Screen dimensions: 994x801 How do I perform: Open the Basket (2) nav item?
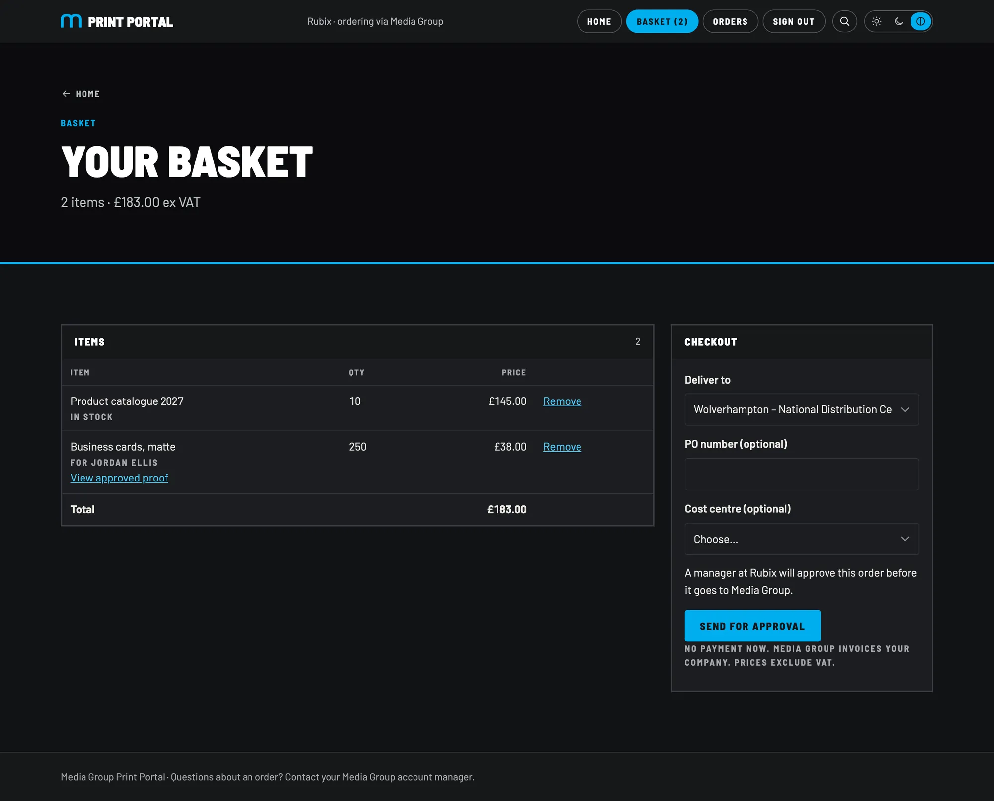[662, 21]
